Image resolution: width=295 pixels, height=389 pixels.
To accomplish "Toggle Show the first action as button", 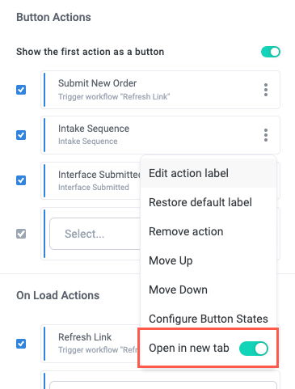I will click(x=271, y=52).
